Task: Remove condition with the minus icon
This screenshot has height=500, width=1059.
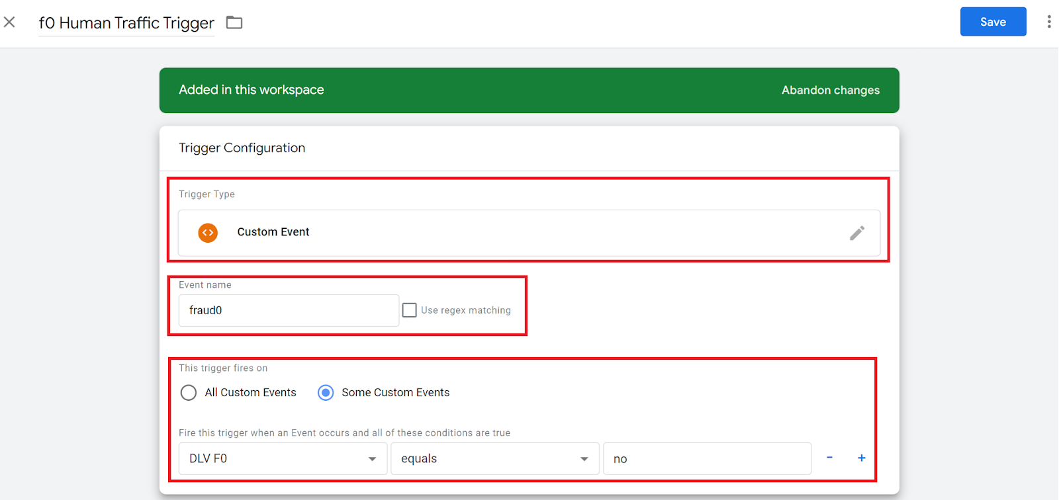Action: tap(829, 458)
